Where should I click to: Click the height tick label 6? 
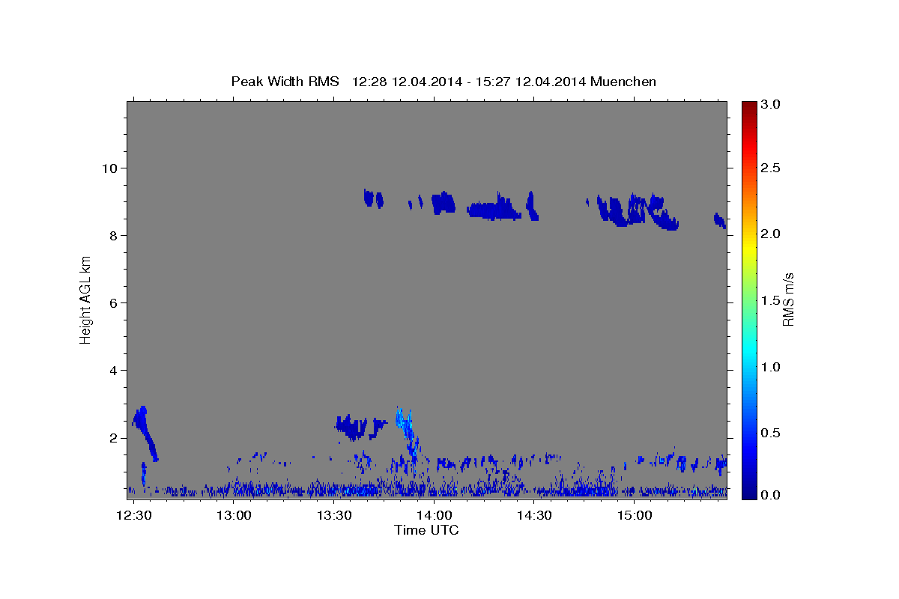tap(115, 302)
